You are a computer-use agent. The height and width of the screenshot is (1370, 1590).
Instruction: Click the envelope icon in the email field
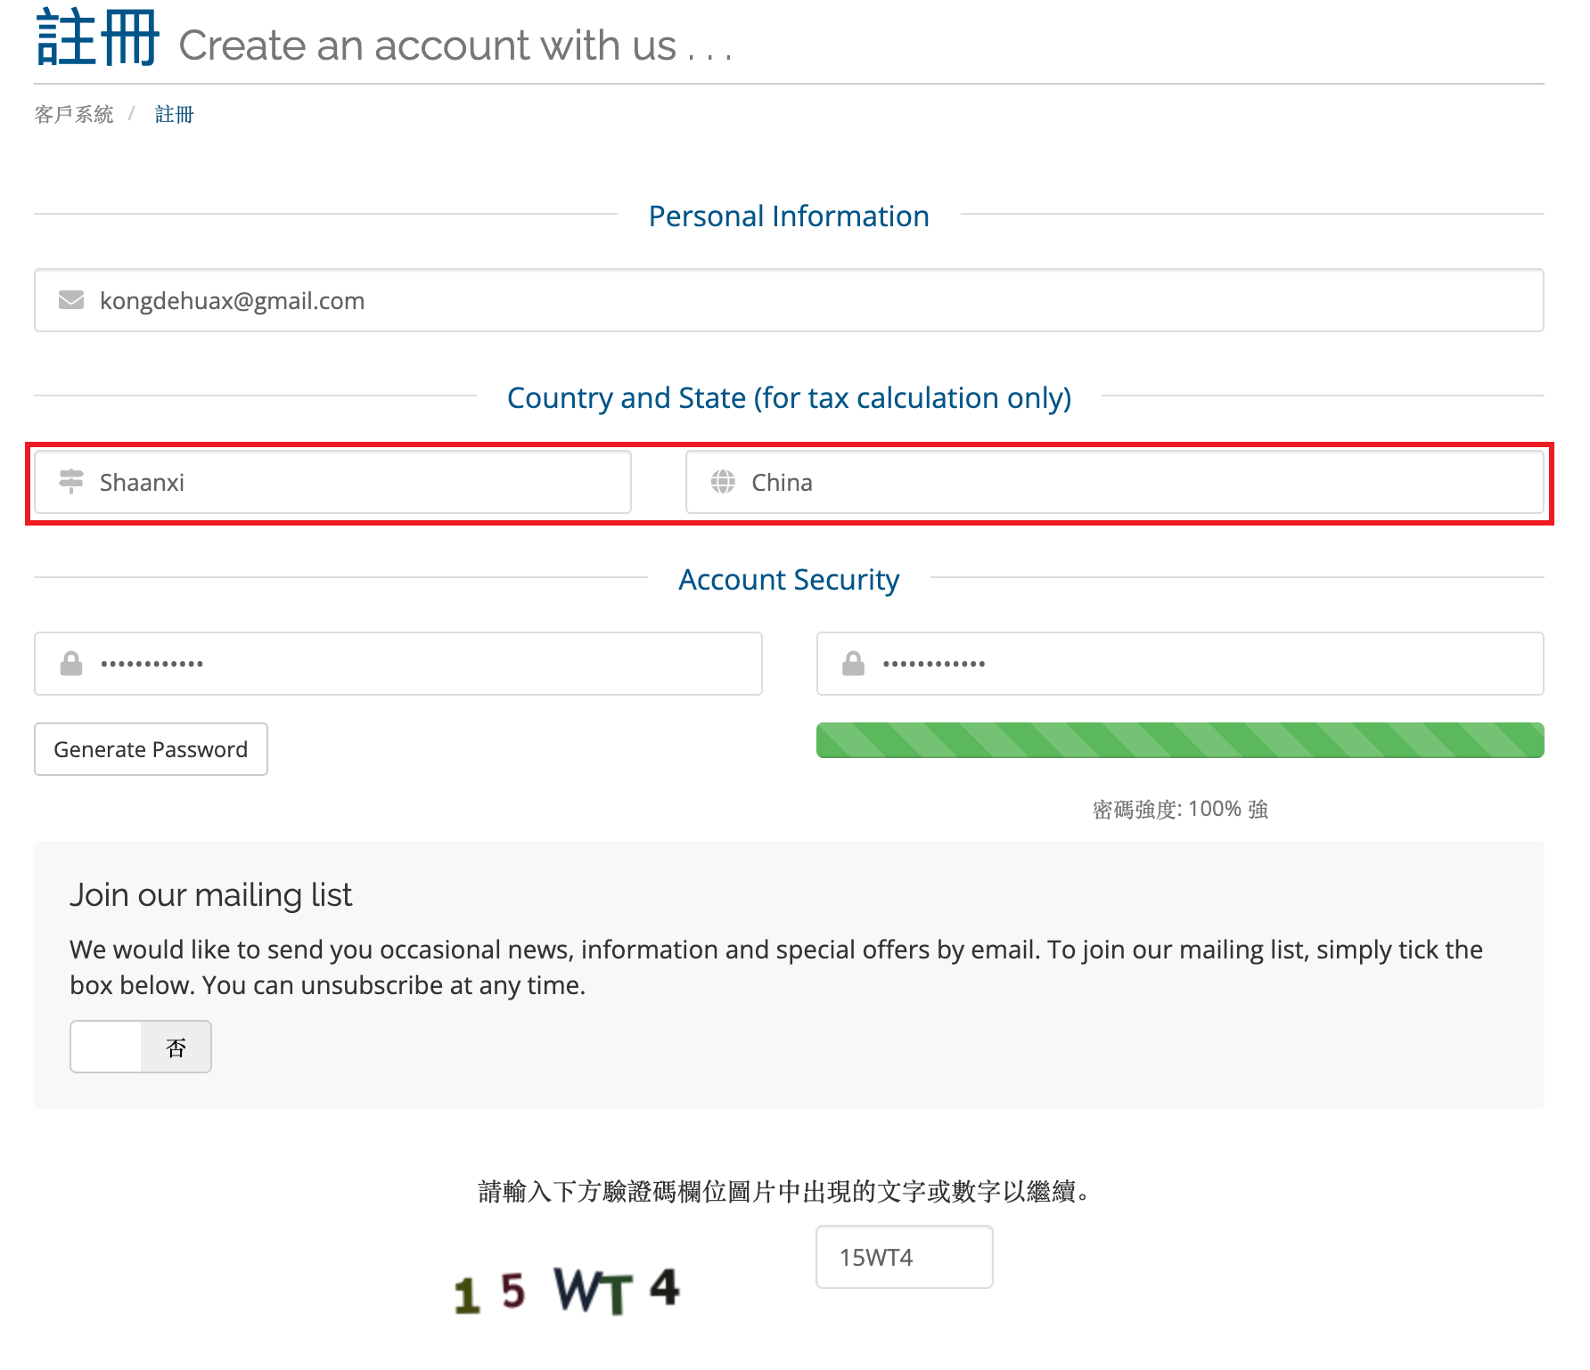[71, 300]
